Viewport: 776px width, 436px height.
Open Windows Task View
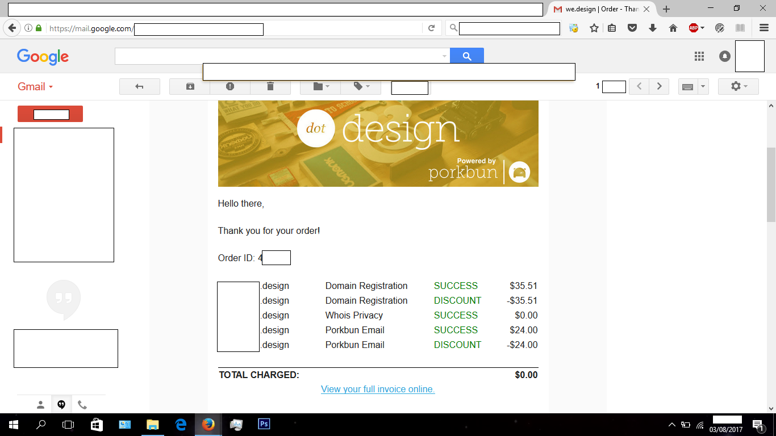68,425
